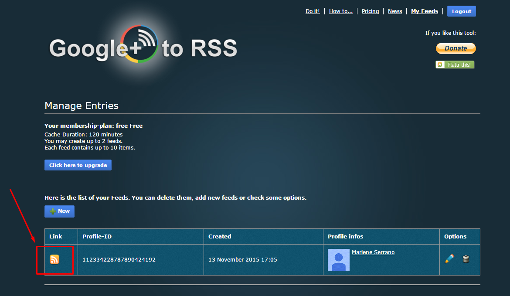This screenshot has height=296, width=510.
Task: Click the Donate button
Action: [x=456, y=48]
